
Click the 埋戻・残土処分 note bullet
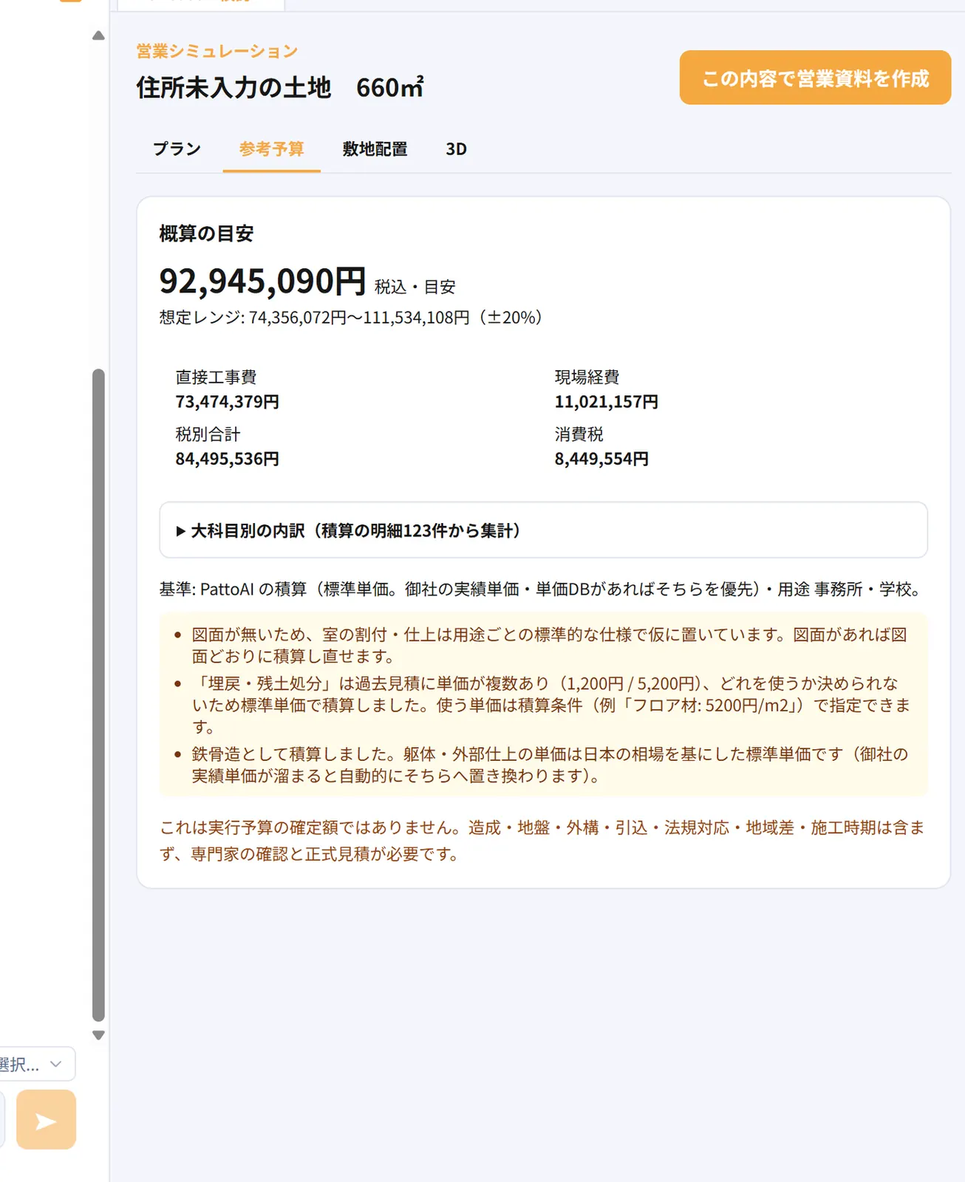pos(551,706)
